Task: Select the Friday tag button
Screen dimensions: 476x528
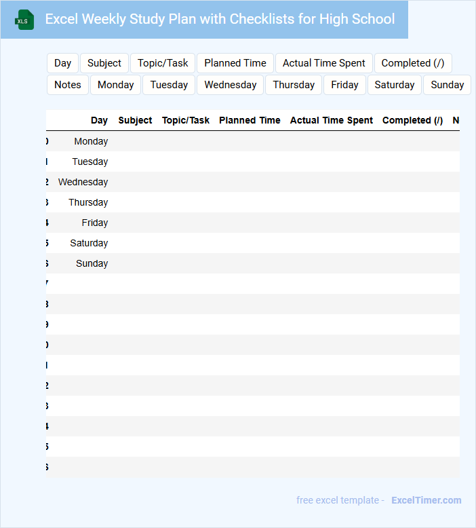Action: pos(345,85)
